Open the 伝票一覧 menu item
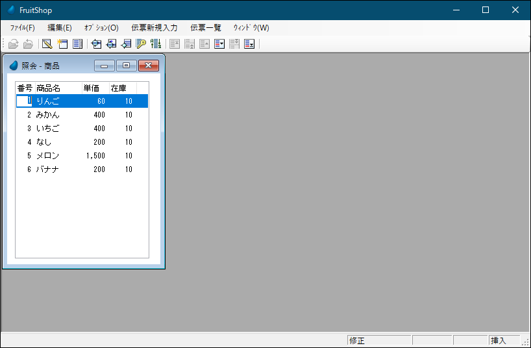This screenshot has height=348, width=531. pos(206,28)
